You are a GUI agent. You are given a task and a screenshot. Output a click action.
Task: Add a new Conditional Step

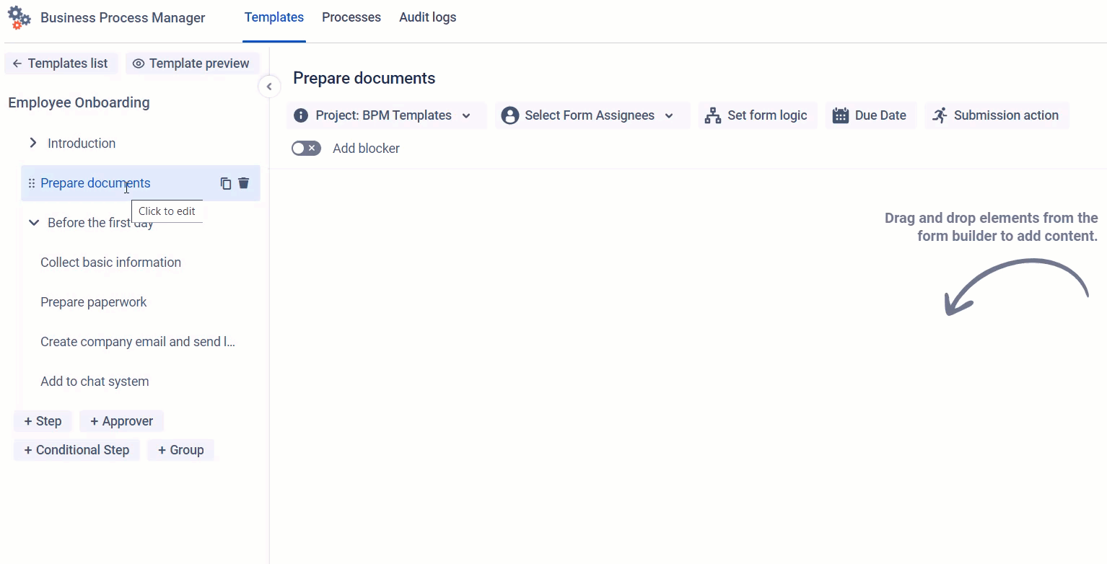[x=76, y=450]
